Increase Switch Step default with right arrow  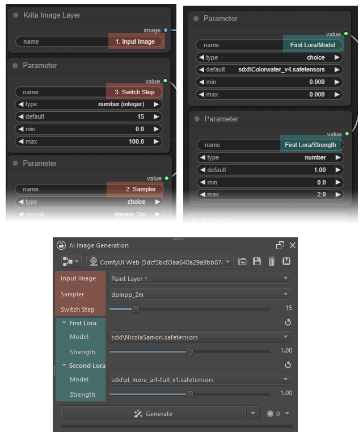tap(157, 116)
